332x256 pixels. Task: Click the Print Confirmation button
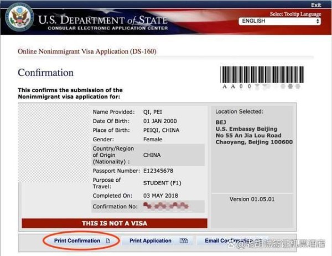pyautogui.click(x=82, y=240)
